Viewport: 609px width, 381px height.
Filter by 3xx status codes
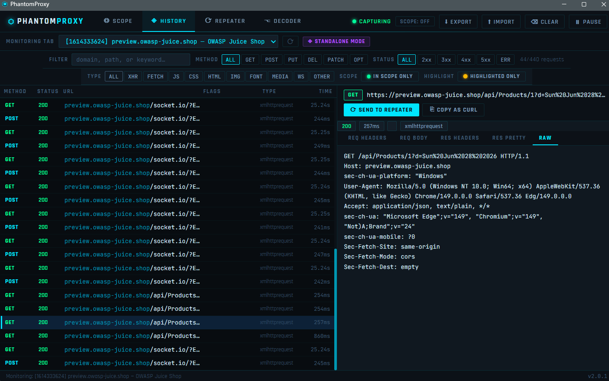tap(446, 59)
